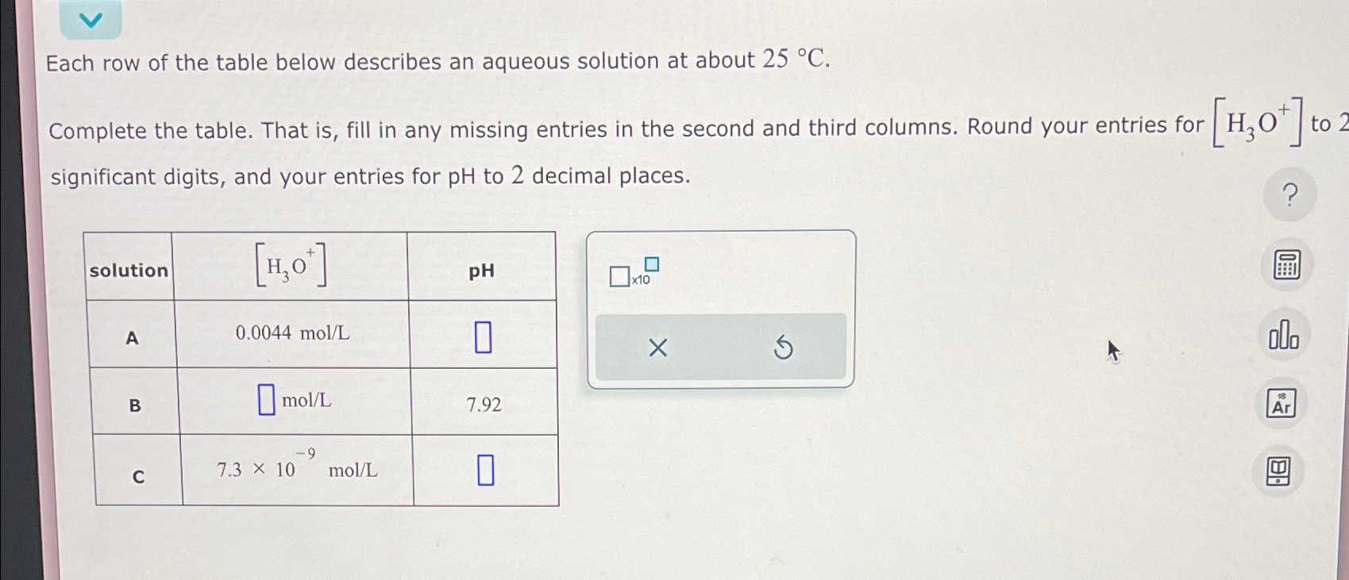Click the 7.3 x 10^-9 mol/L cell
This screenshot has height=580, width=1349.
(295, 471)
